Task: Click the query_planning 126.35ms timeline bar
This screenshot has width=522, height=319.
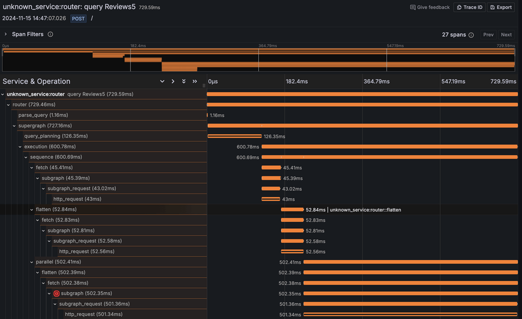Action: point(234,136)
